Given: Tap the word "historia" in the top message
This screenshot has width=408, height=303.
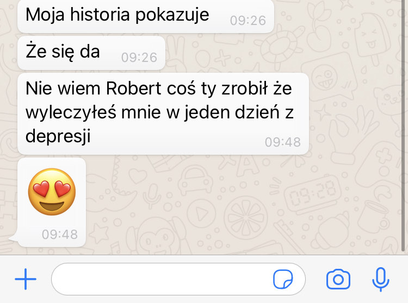Looking at the screenshot, I should click(x=100, y=15).
